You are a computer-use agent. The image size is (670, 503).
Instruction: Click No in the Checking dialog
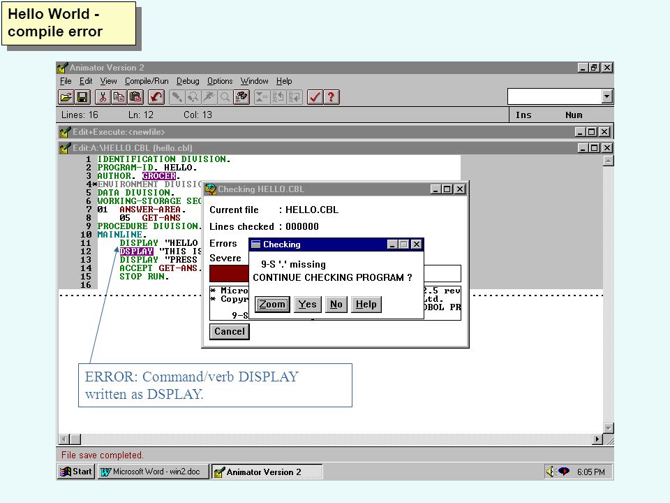click(x=336, y=305)
